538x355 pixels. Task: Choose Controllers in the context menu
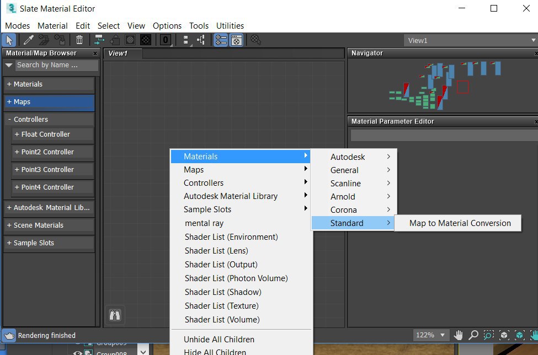tap(241, 183)
